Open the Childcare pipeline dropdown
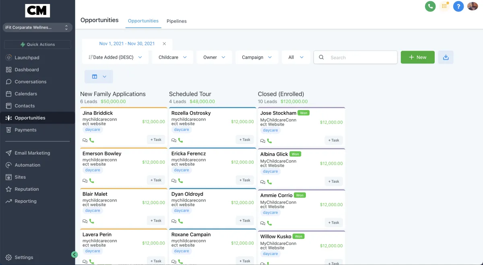The width and height of the screenshot is (483, 265). point(173,57)
